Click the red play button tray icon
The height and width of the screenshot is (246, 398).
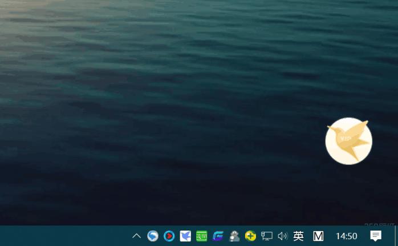(x=169, y=236)
